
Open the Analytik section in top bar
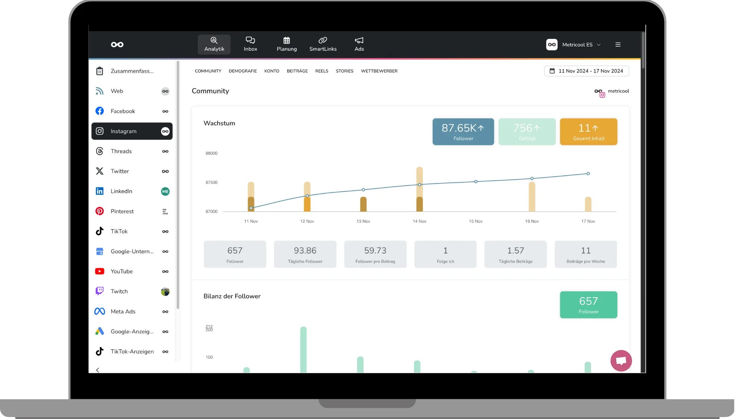214,44
